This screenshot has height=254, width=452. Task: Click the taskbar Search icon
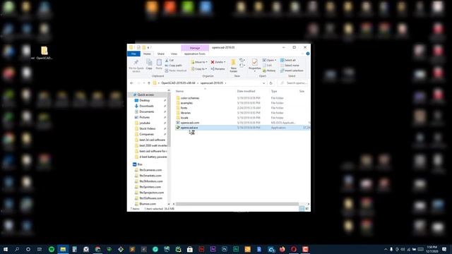(x=17, y=249)
